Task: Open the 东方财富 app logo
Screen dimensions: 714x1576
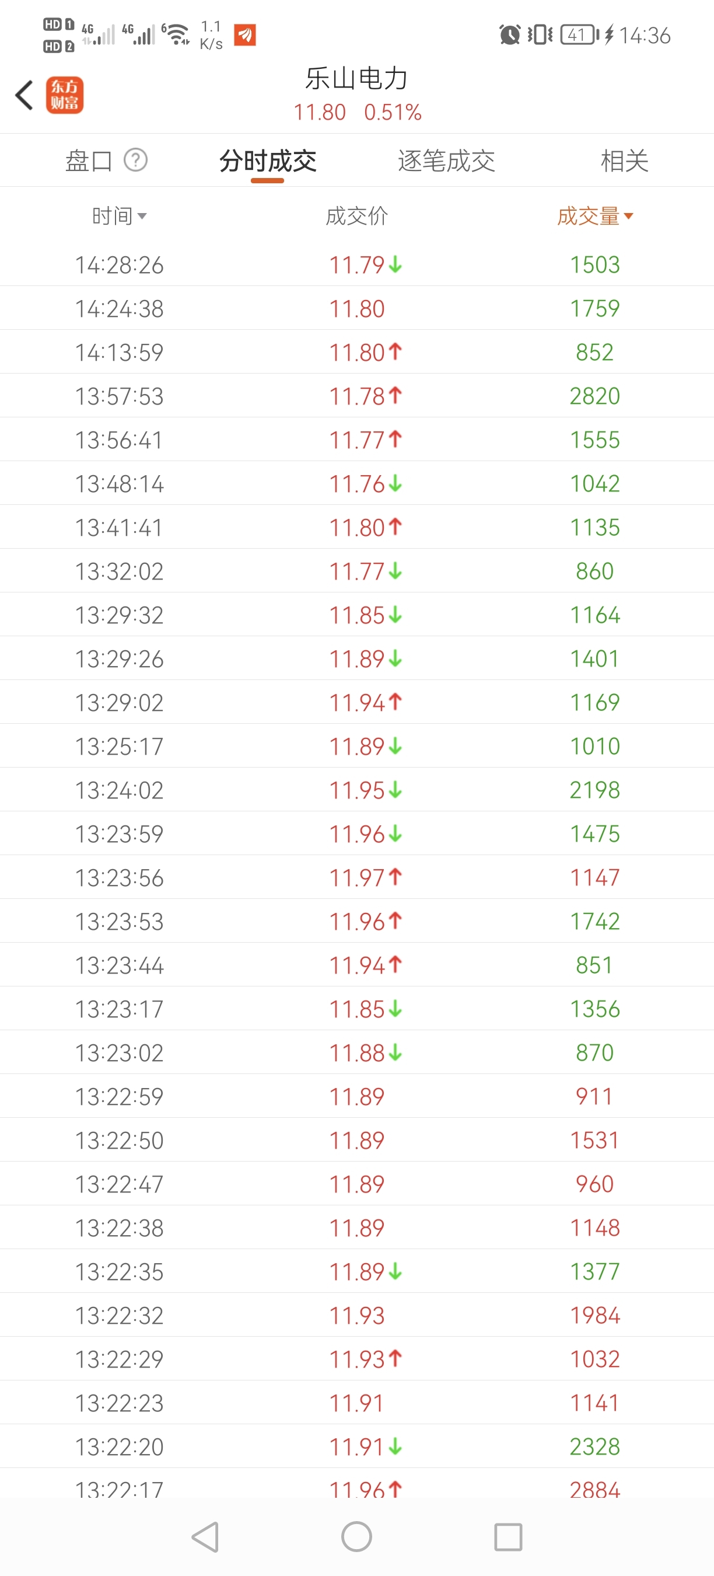Action: point(64,96)
